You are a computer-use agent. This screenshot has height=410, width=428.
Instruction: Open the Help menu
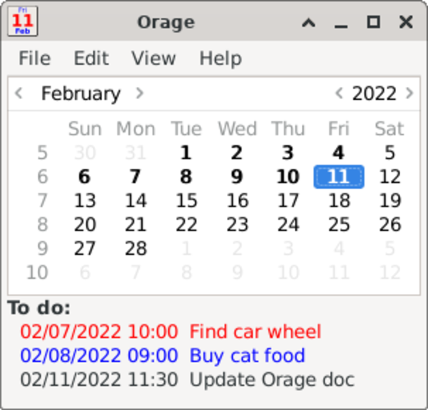click(220, 58)
